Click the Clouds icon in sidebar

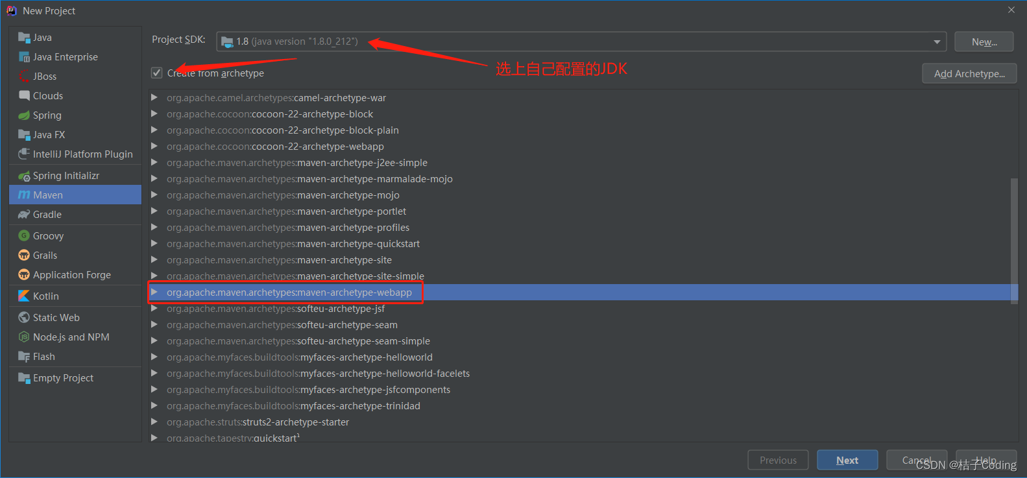coord(24,96)
